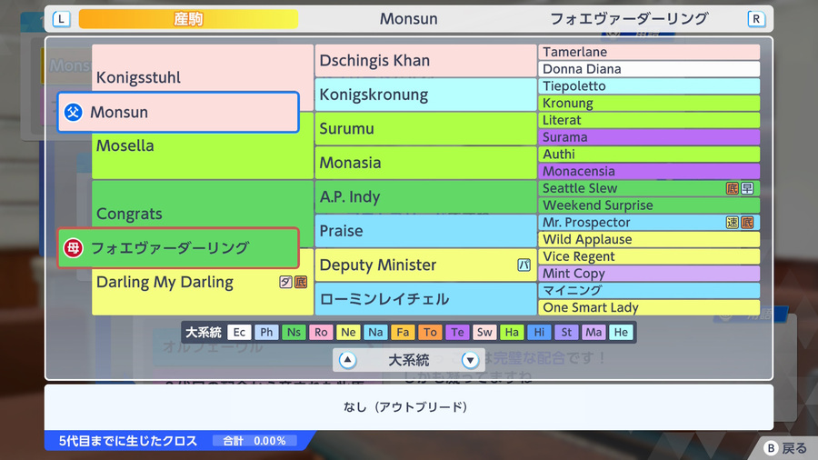The image size is (818, 460).
Task: Click the He lineage color swatch
Action: 621,332
